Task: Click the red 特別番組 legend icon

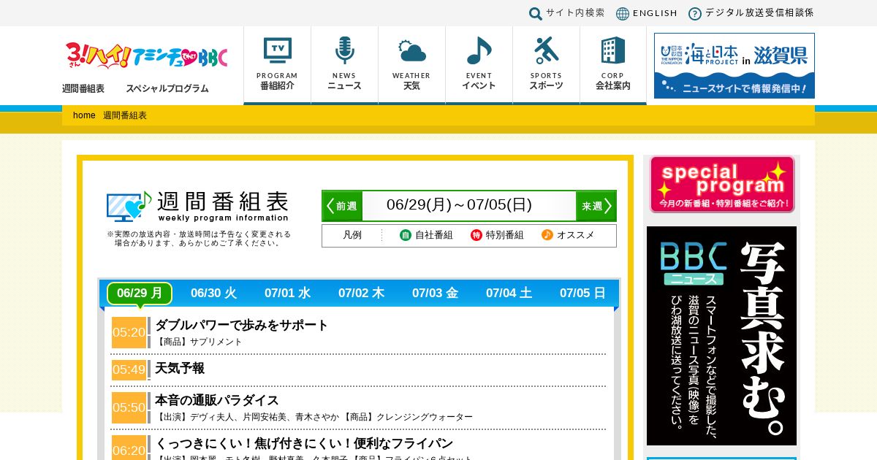Action: [477, 235]
